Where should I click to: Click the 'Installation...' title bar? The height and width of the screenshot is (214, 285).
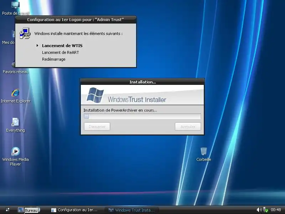tap(142, 82)
